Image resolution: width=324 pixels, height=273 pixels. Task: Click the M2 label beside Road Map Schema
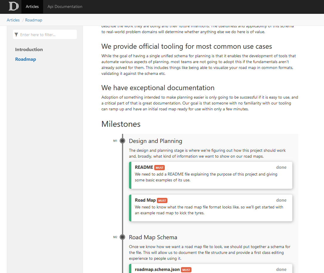[x=115, y=237]
